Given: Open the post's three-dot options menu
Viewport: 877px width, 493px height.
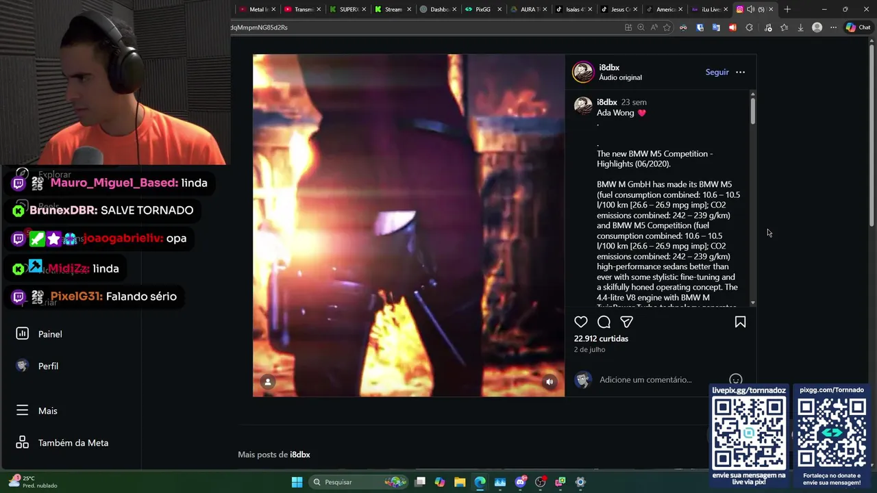Looking at the screenshot, I should pos(740,72).
